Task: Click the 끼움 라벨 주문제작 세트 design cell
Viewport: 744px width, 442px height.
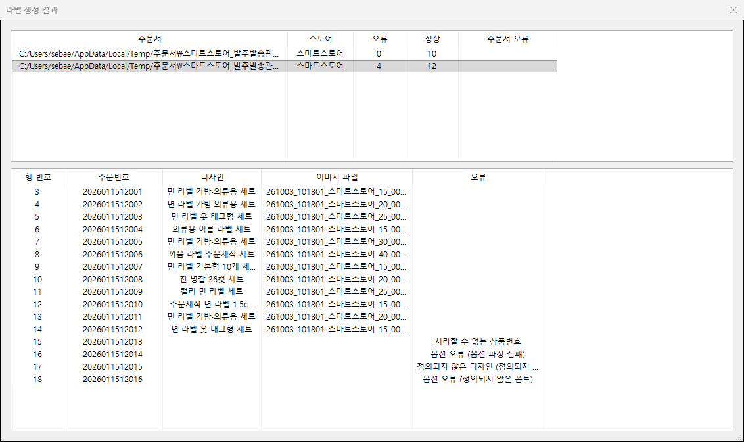Action: point(212,254)
